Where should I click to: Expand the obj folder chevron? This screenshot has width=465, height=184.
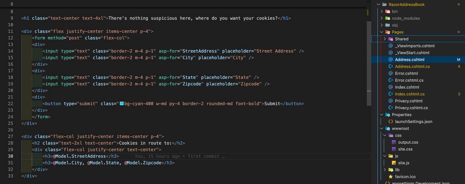[x=382, y=25]
